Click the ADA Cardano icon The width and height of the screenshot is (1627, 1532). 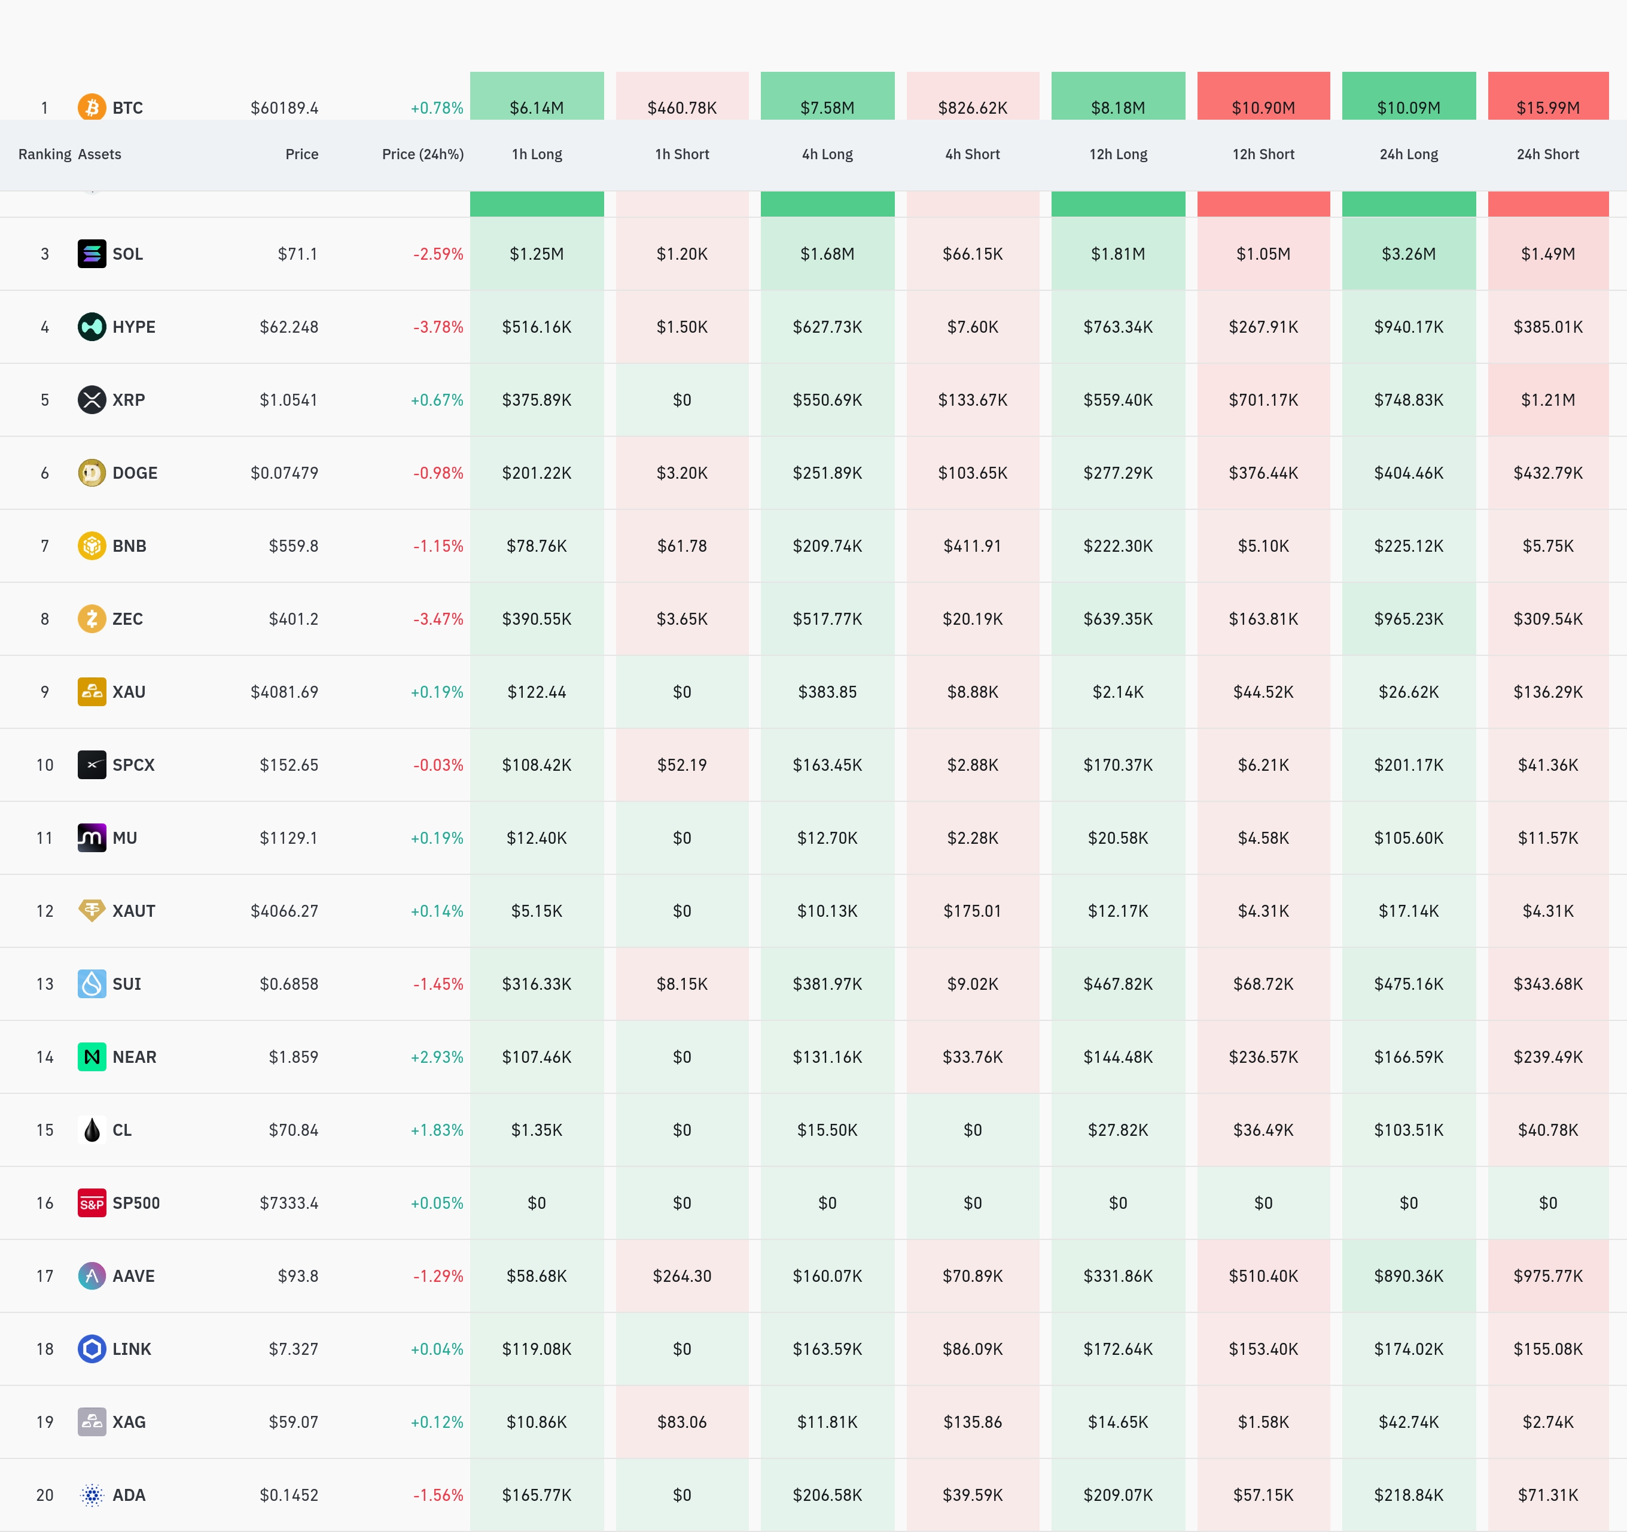92,1494
